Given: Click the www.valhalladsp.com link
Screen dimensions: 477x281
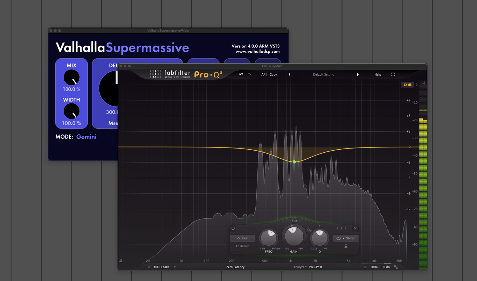Looking at the screenshot, I should click(x=258, y=51).
